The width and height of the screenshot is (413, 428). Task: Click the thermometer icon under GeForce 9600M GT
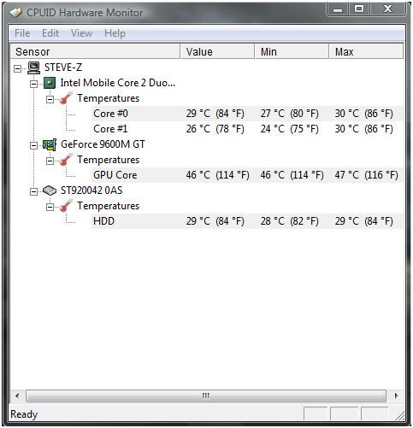point(66,160)
